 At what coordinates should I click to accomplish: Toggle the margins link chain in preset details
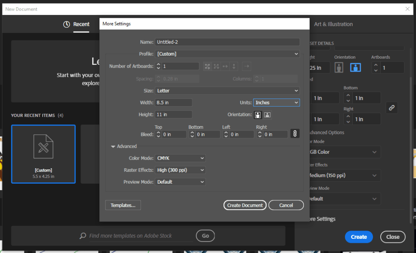click(392, 108)
